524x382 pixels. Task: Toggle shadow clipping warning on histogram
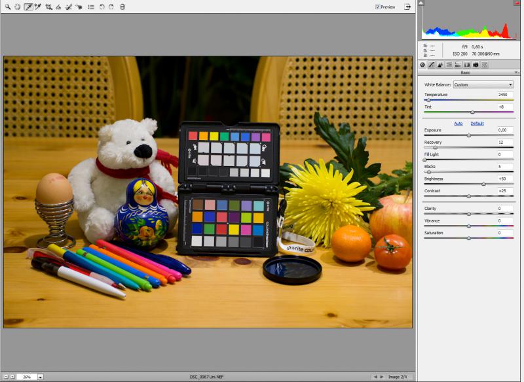point(421,3)
